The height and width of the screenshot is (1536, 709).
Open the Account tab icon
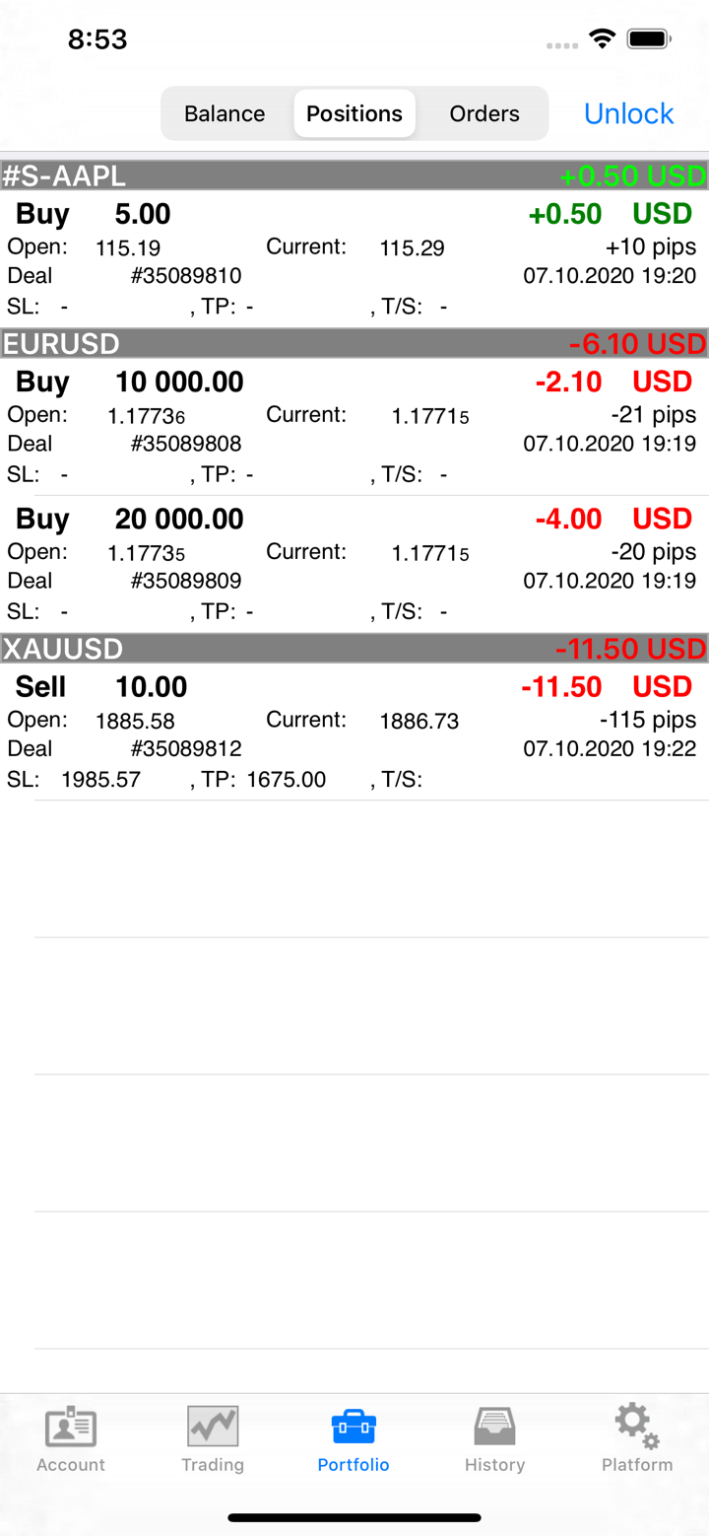(71, 1428)
